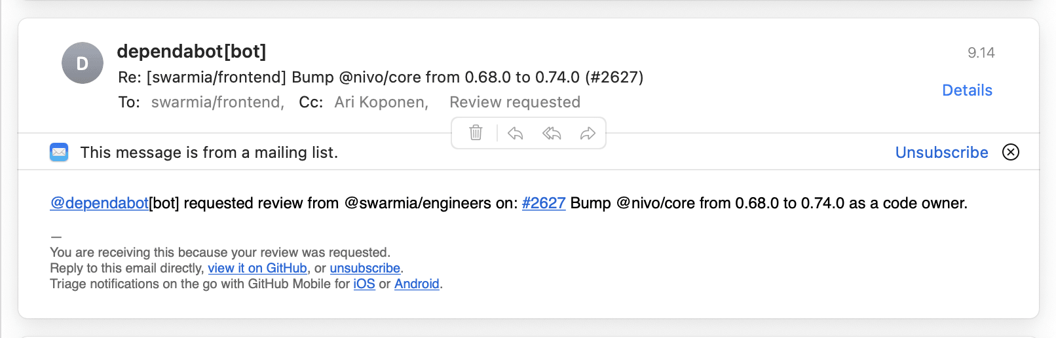Click the view it on GitHub link

257,268
